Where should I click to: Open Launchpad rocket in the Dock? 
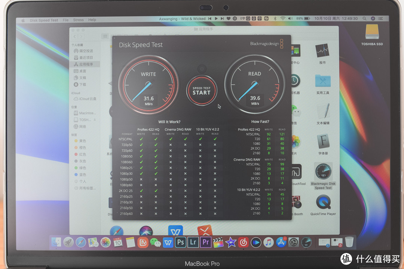(68, 242)
